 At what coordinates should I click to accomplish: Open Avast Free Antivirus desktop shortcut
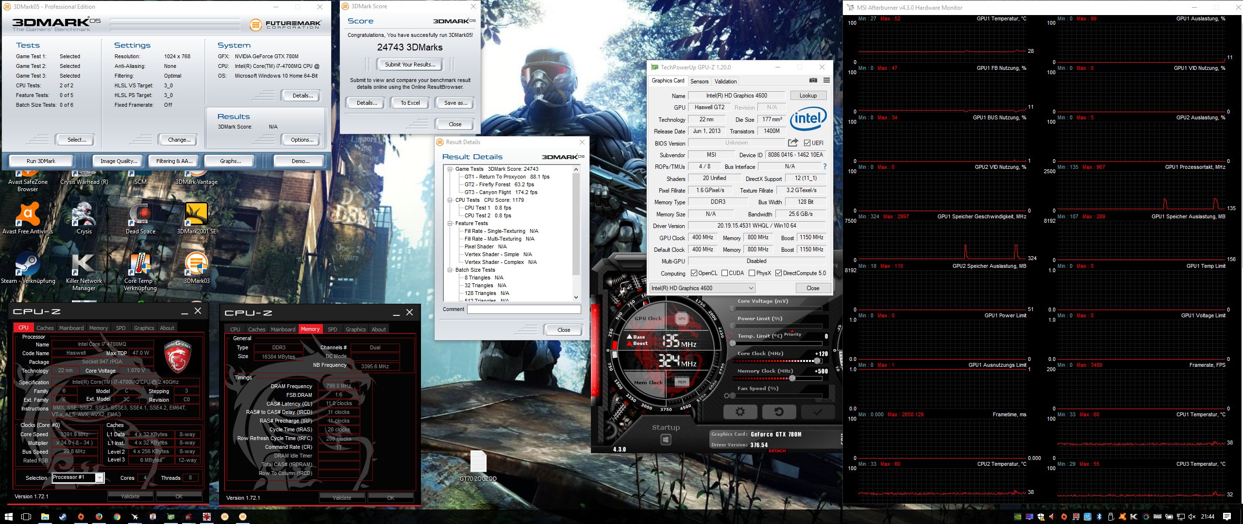coord(28,219)
